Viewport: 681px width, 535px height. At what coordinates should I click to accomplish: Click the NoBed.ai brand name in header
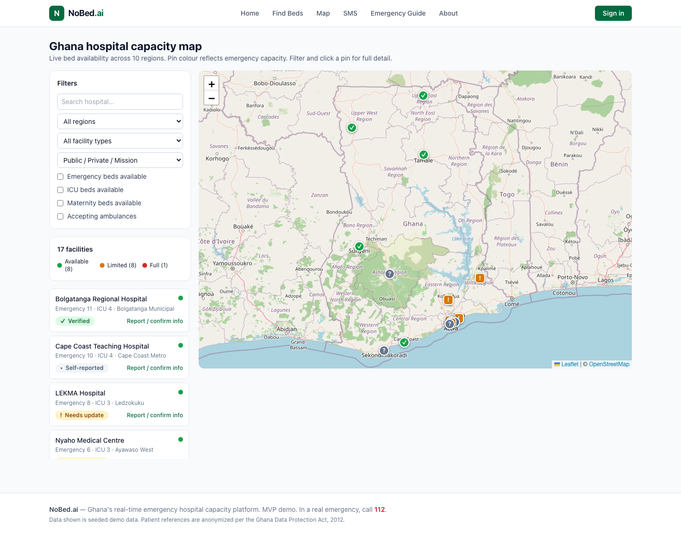click(x=86, y=13)
